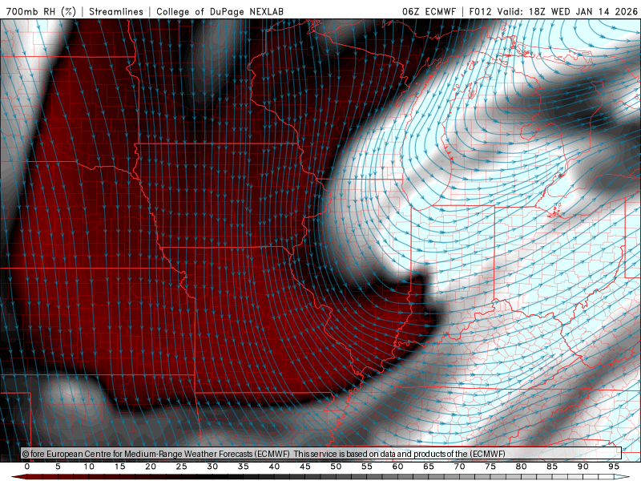Viewport: 641px width, 481px height.
Task: Click the "40" value on the color scale
Action: (274, 467)
